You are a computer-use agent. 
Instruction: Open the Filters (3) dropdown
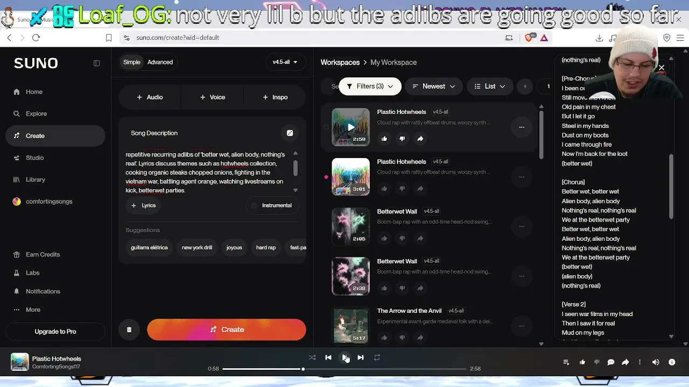click(370, 86)
